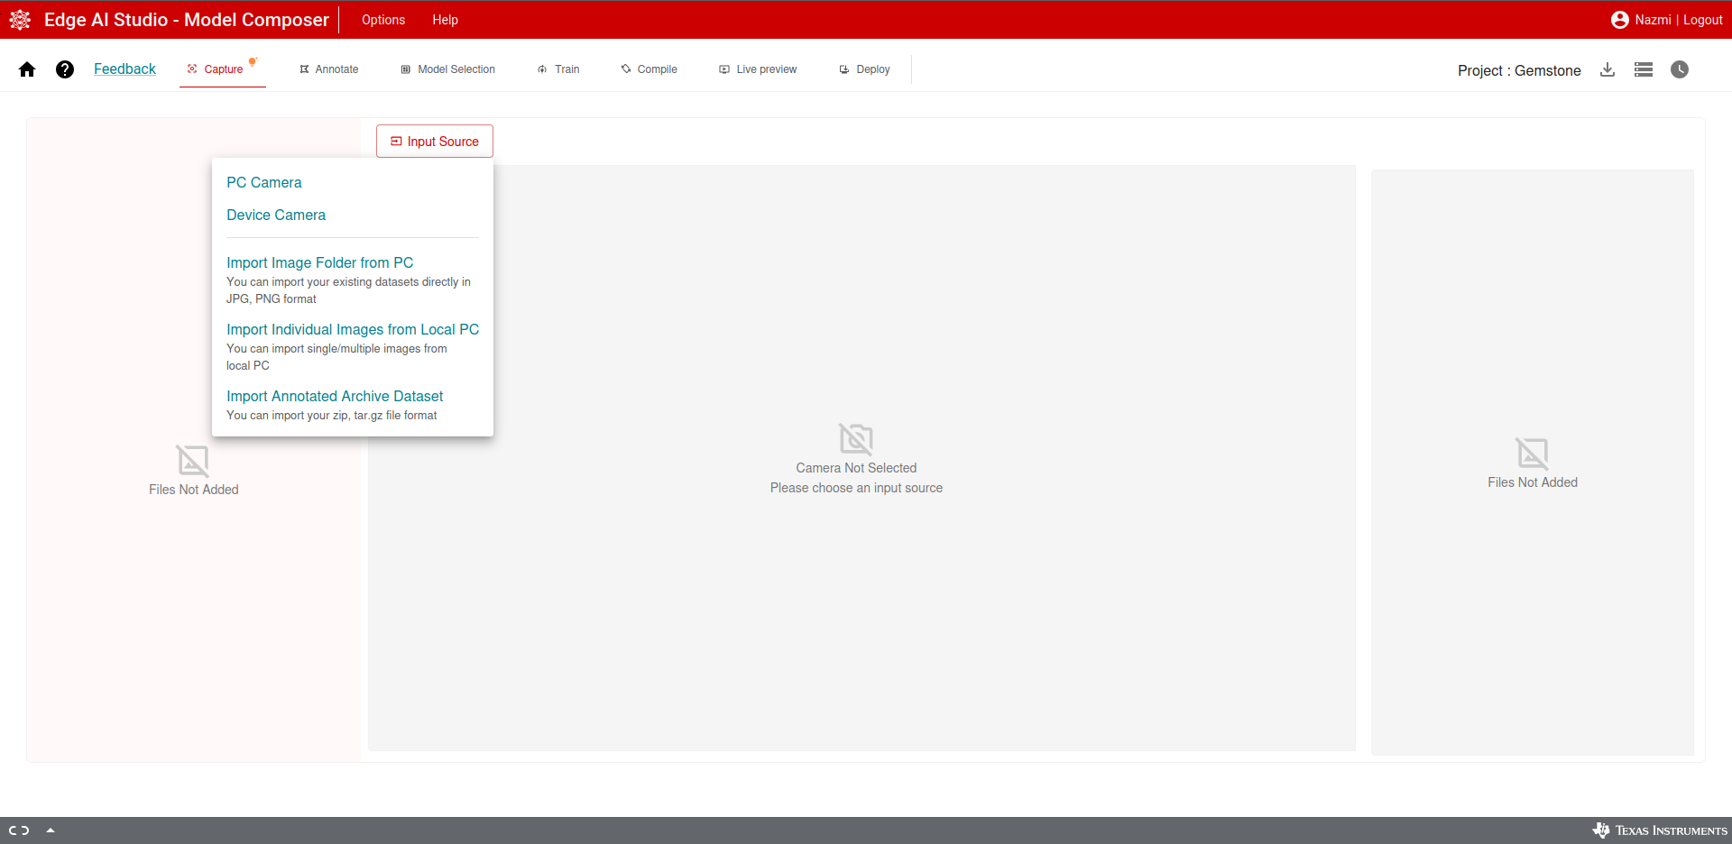1732x844 pixels.
Task: Click the Logout link
Action: tap(1703, 20)
